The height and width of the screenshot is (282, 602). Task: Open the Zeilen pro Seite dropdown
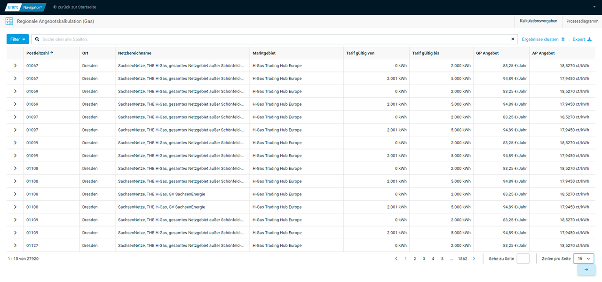pyautogui.click(x=583, y=258)
